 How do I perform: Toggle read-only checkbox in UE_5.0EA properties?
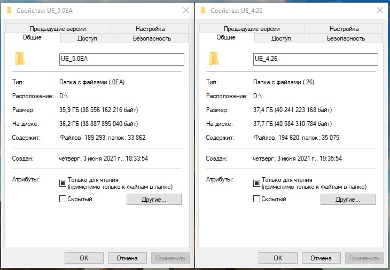point(63,183)
